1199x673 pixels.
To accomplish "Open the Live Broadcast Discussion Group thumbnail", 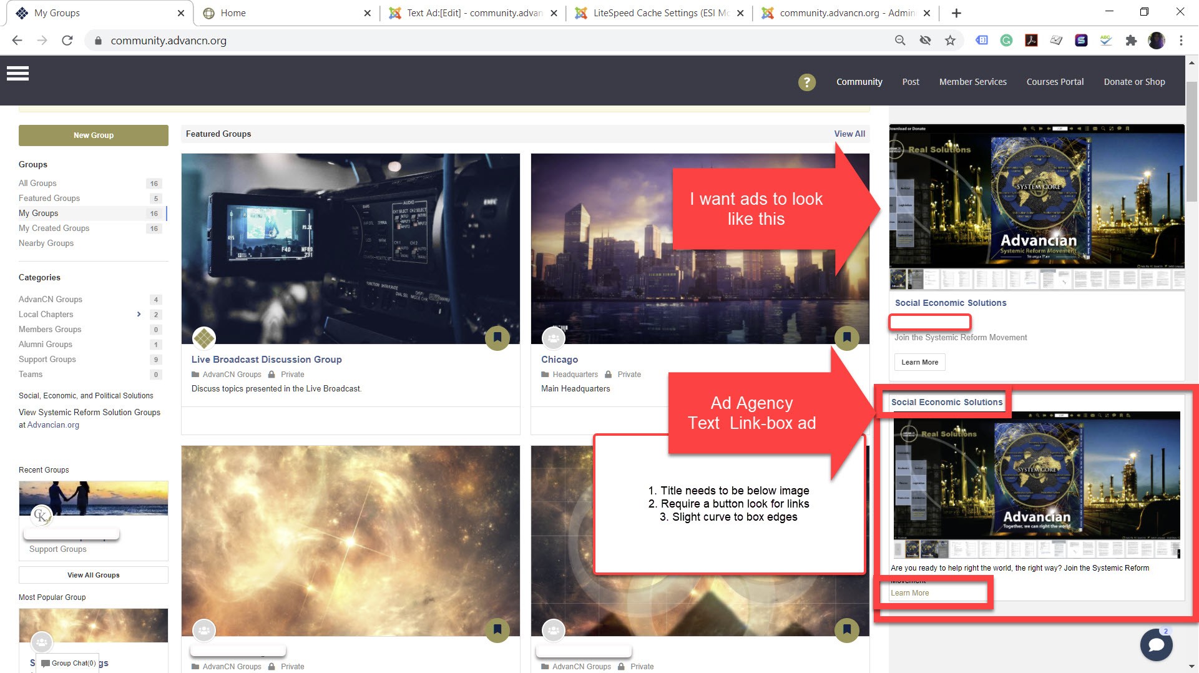I will pos(350,248).
